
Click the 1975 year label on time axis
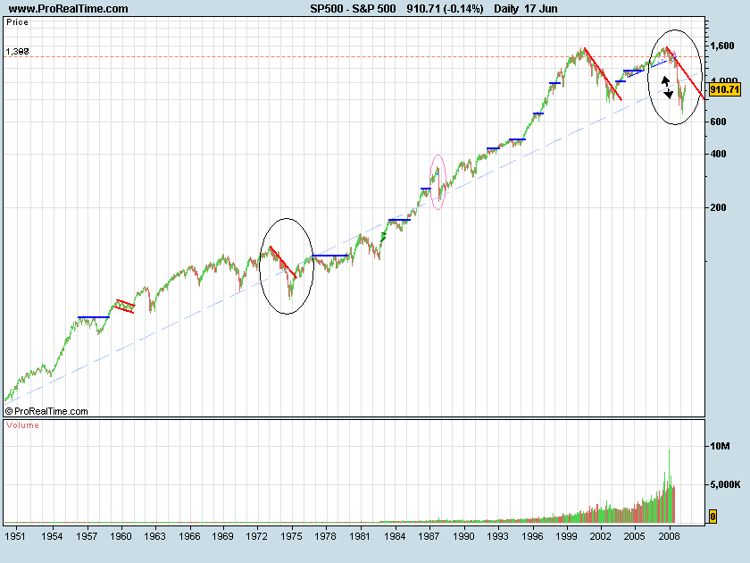click(291, 536)
